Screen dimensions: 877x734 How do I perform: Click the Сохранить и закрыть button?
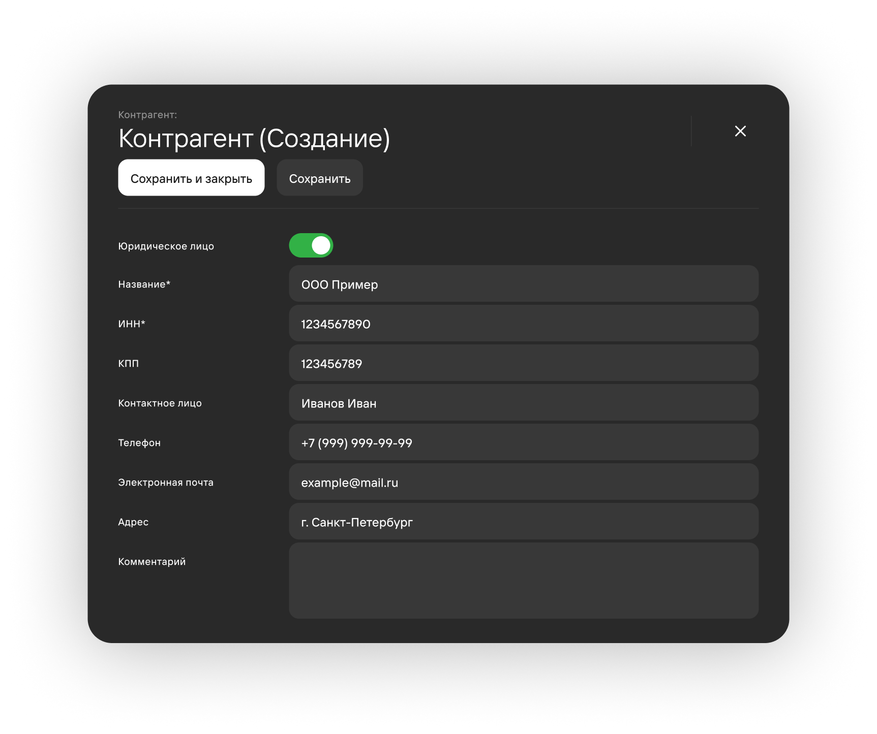tap(191, 178)
